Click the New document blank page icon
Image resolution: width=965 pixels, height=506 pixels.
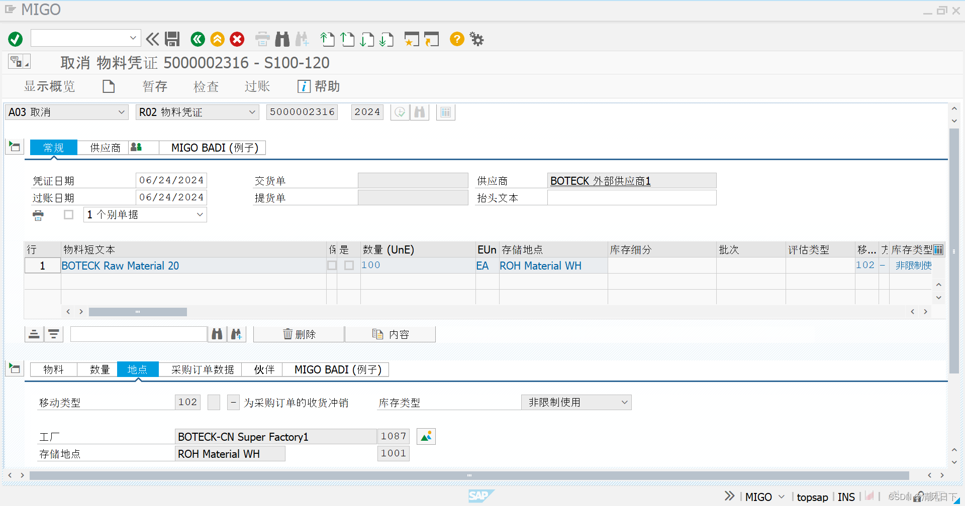point(109,86)
